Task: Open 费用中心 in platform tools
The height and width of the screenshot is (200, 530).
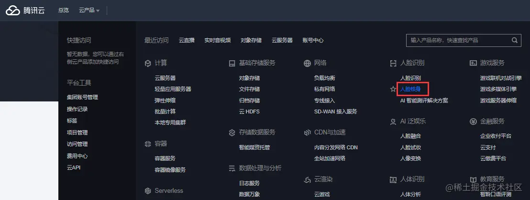Action: coord(77,156)
